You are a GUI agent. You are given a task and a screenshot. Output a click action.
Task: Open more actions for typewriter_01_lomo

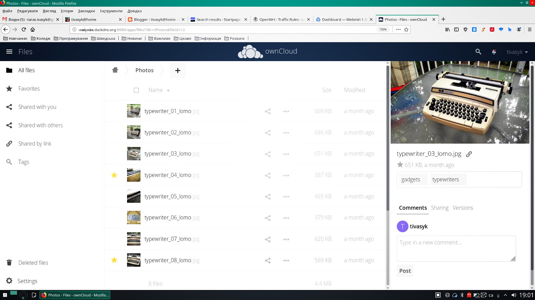coord(286,111)
